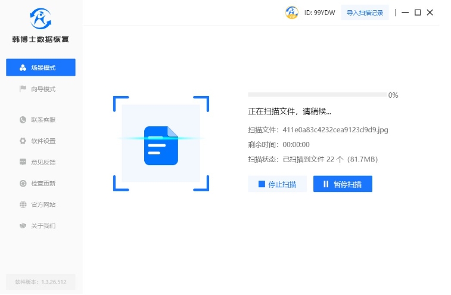
Task: Click the blue document scanning illustration
Action: [161, 145]
